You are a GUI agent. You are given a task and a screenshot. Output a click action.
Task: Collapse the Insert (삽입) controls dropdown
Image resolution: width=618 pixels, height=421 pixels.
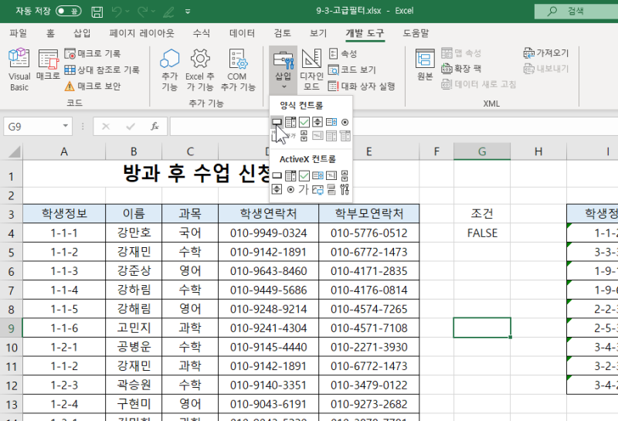coord(283,70)
